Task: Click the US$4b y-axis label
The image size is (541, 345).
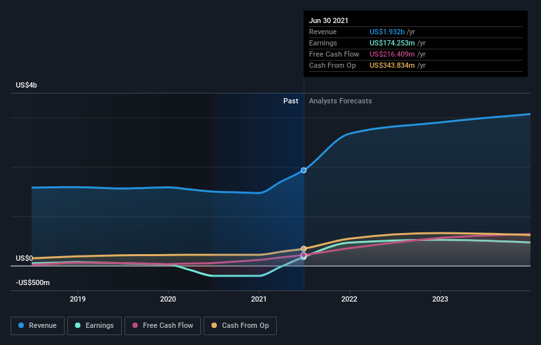Action: click(x=26, y=85)
